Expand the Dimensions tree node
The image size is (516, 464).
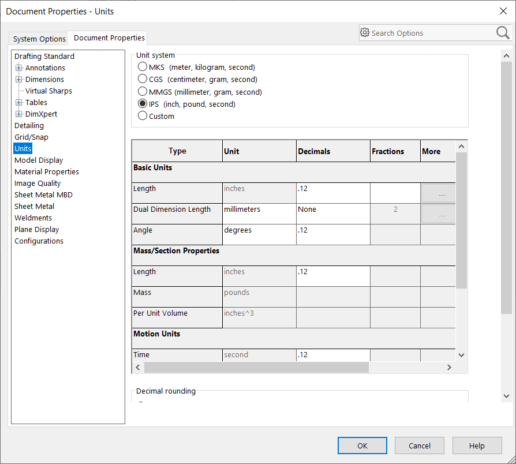19,80
